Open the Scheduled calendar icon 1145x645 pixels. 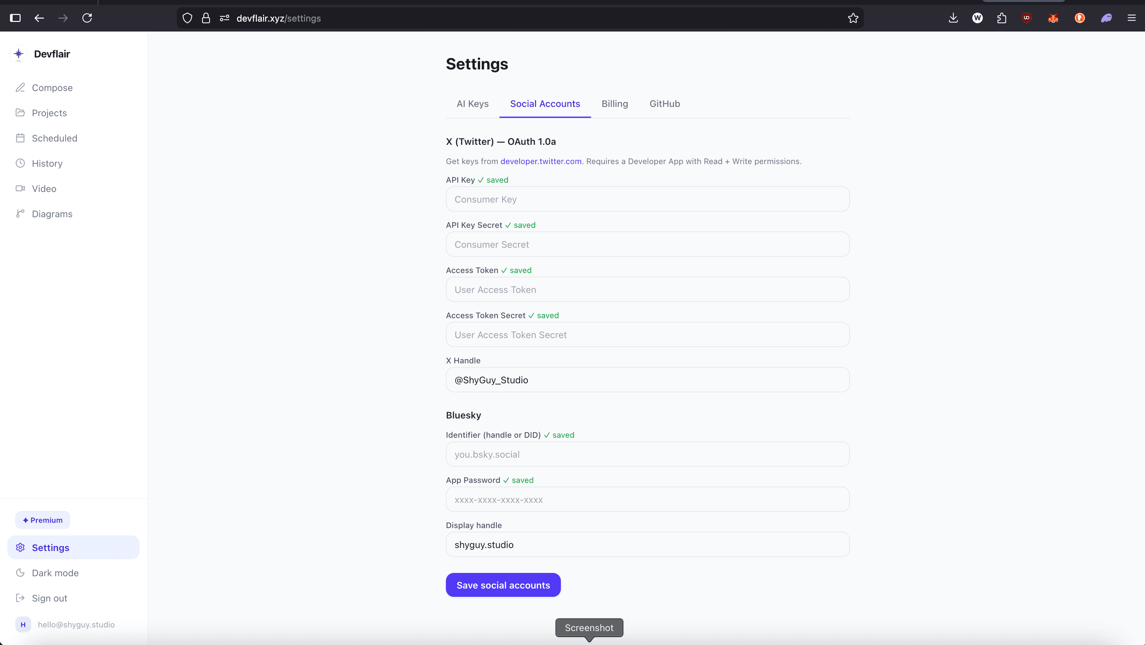(x=20, y=138)
